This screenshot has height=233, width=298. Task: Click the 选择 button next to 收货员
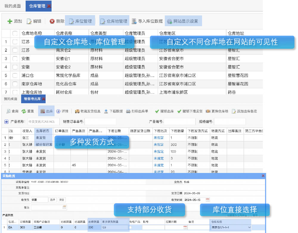click(52, 200)
